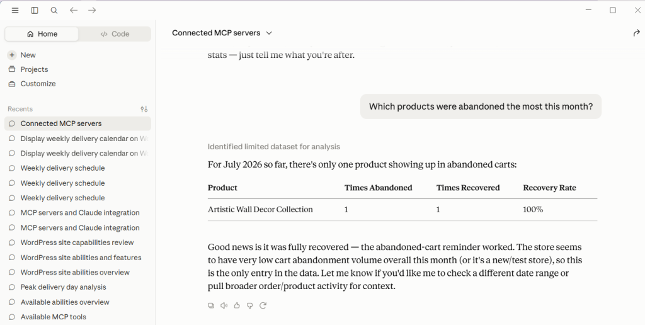645x325 pixels.
Task: Give thumbs up feedback
Action: point(237,305)
